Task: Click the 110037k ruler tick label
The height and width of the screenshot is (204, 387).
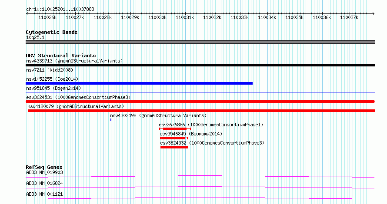Action: click(349, 17)
